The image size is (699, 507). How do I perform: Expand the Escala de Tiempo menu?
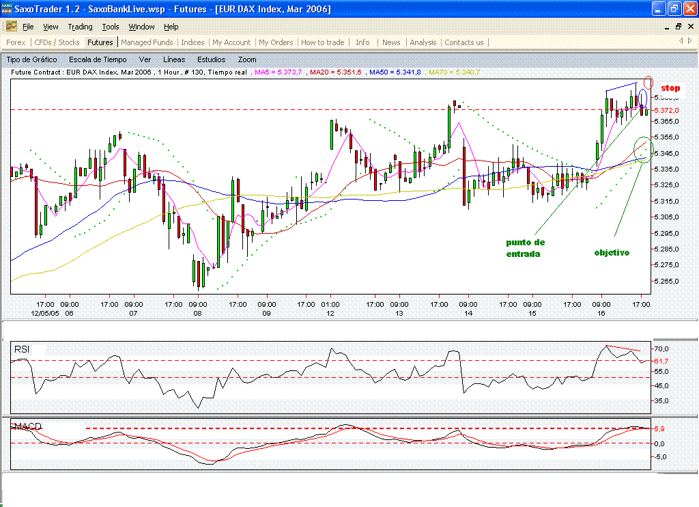point(98,59)
